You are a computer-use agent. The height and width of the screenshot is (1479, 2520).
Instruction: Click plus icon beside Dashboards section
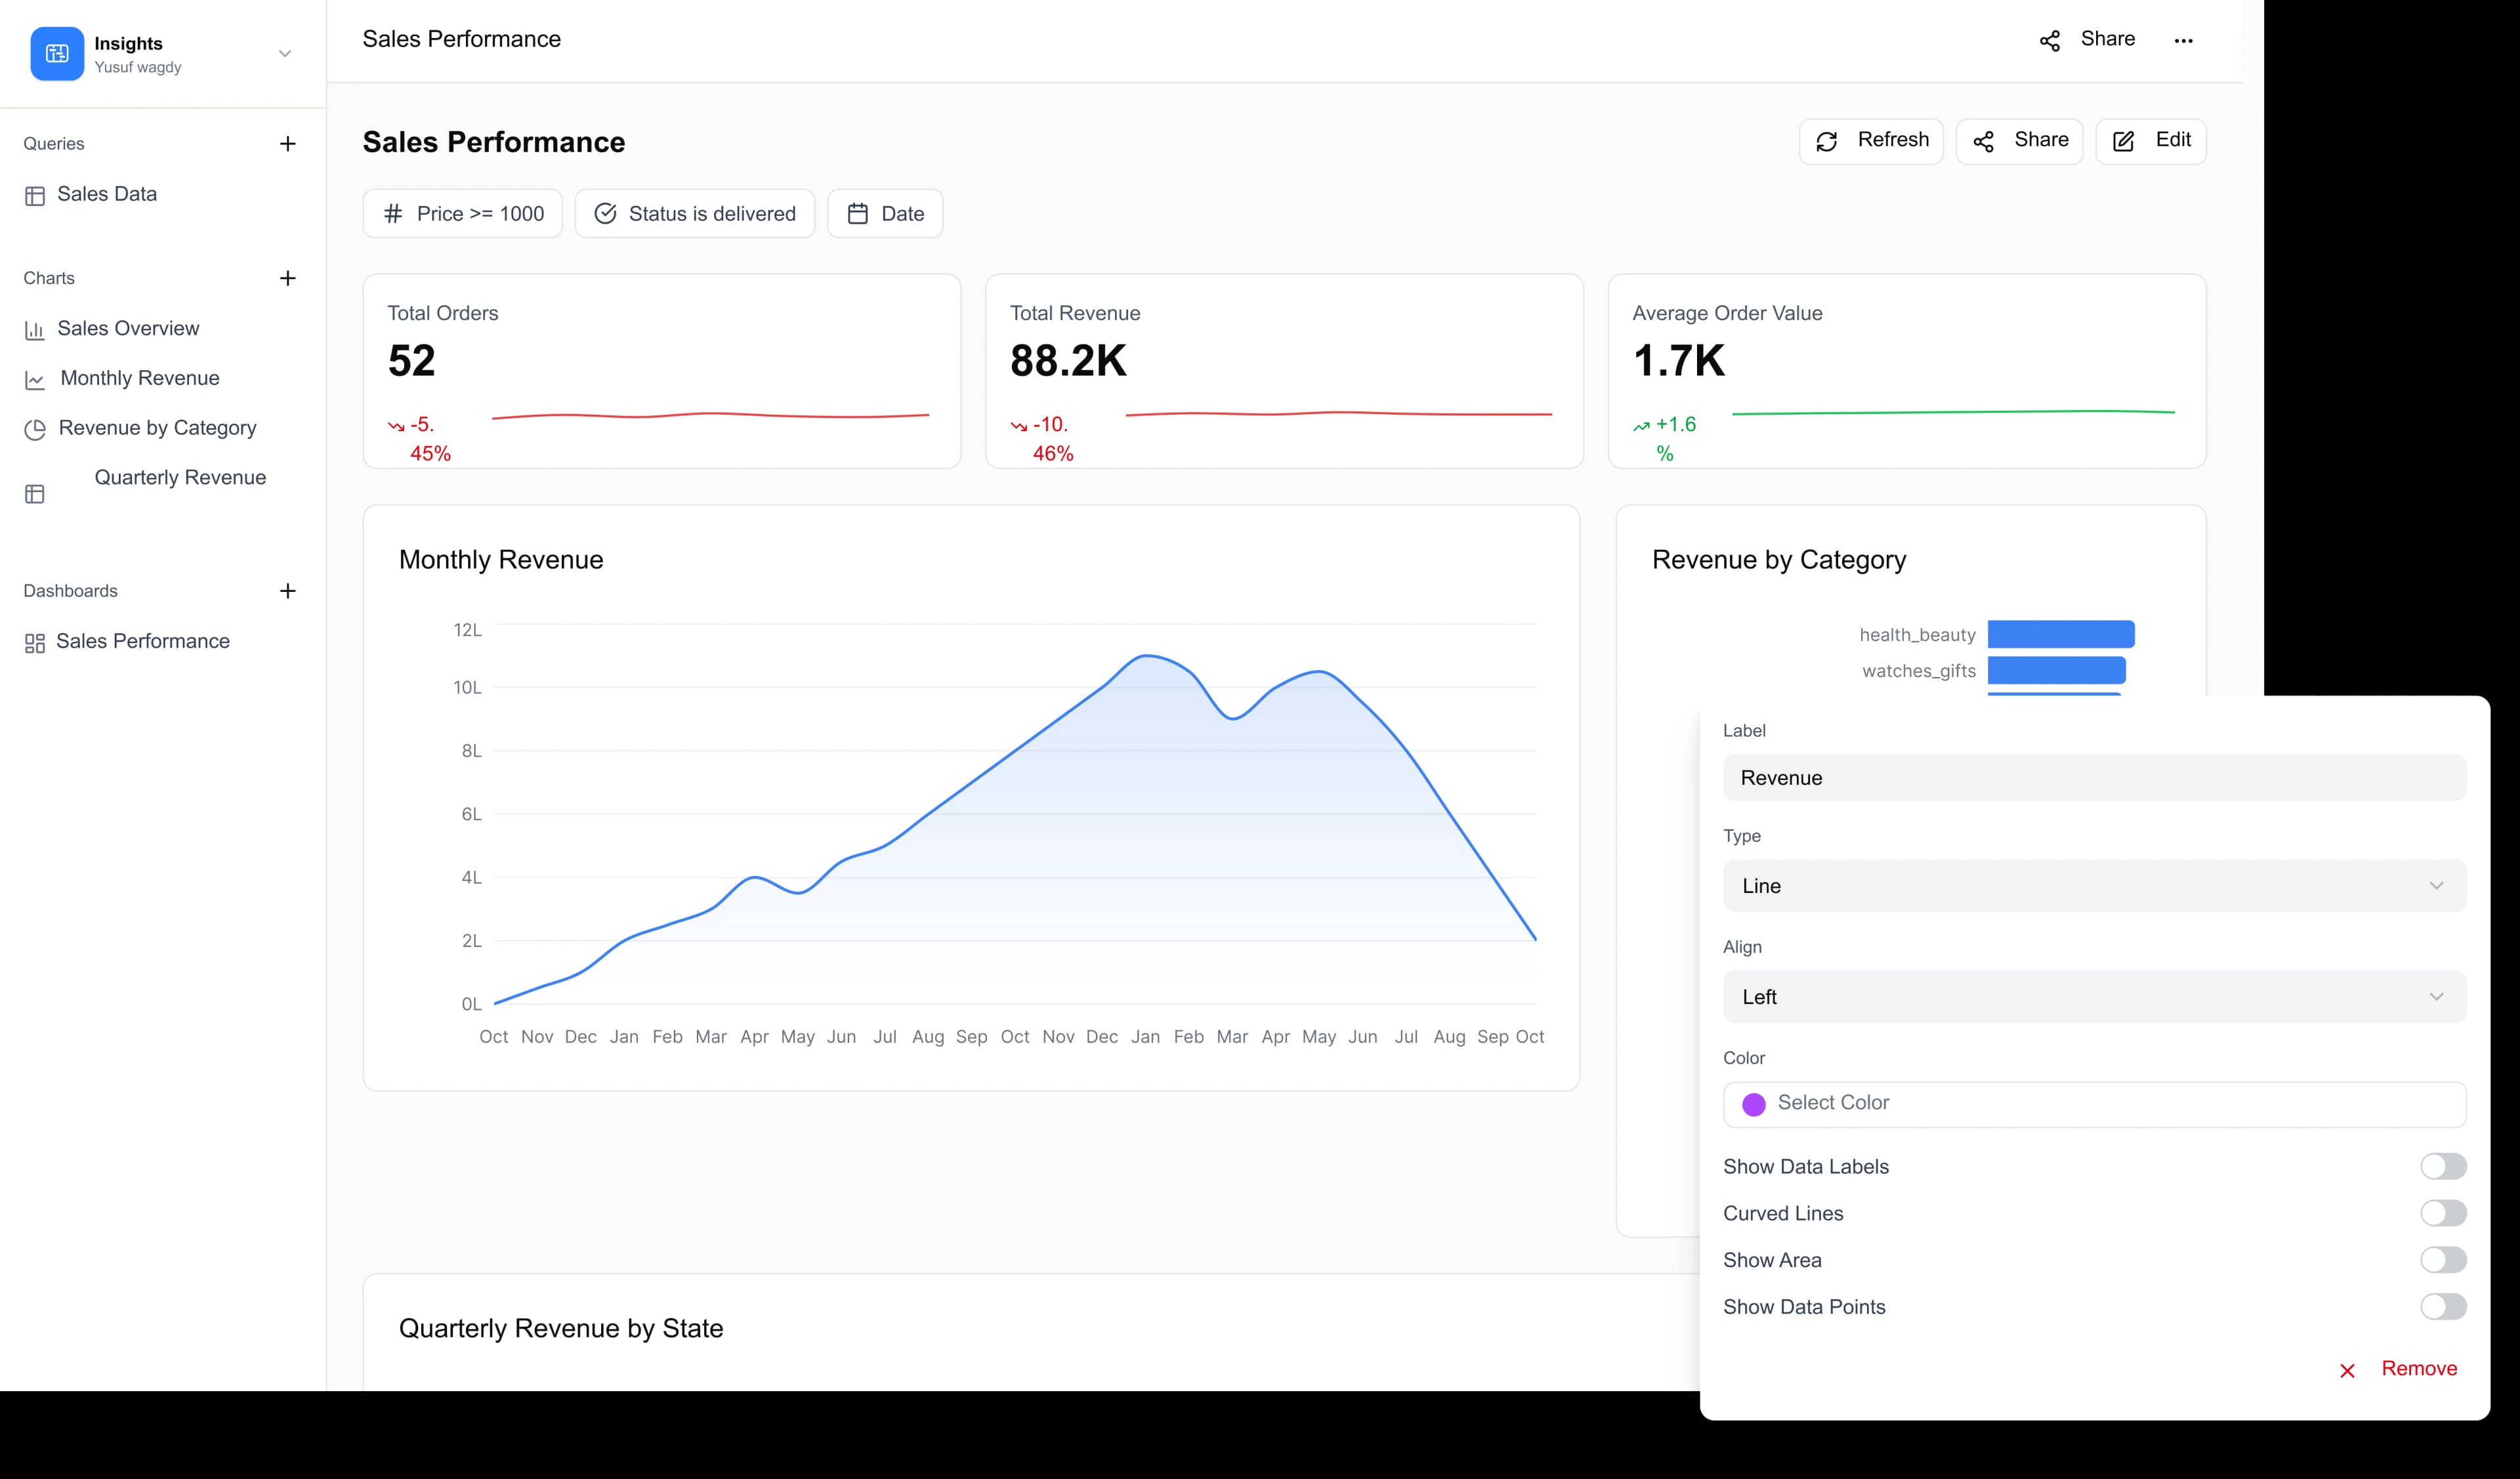tap(288, 591)
